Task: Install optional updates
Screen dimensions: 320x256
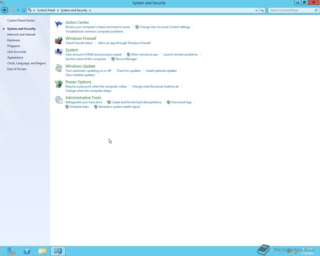Action: point(161,71)
